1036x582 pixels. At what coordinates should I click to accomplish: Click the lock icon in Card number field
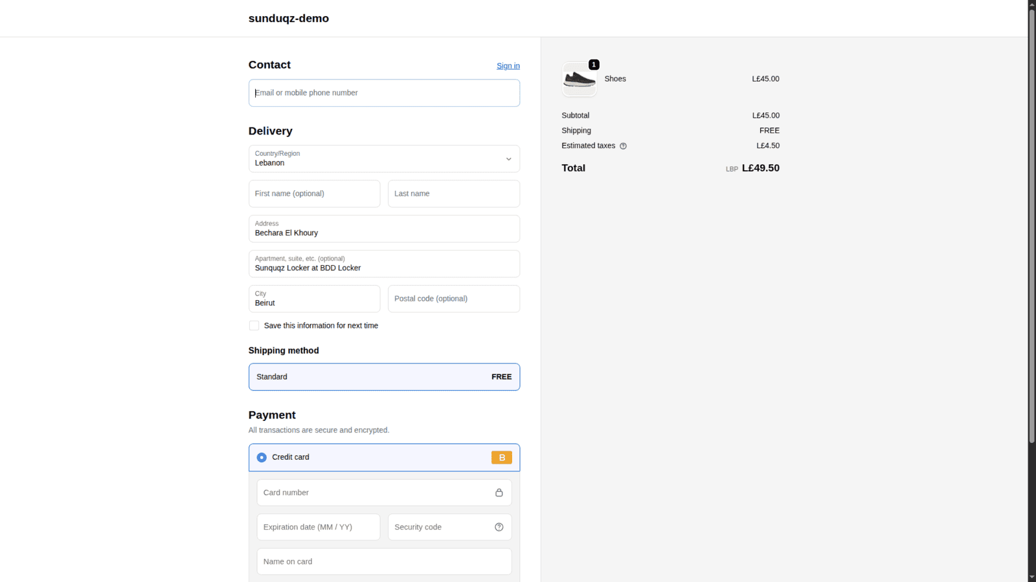click(x=499, y=492)
